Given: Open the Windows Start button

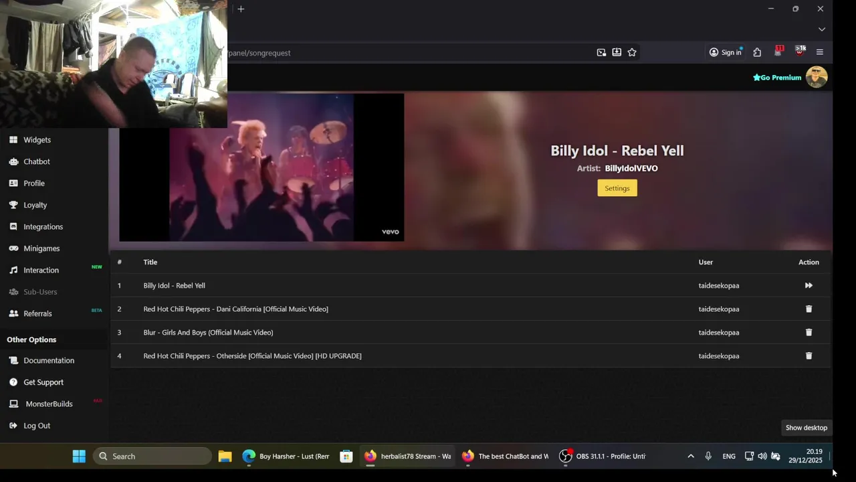Looking at the screenshot, I should coord(79,457).
